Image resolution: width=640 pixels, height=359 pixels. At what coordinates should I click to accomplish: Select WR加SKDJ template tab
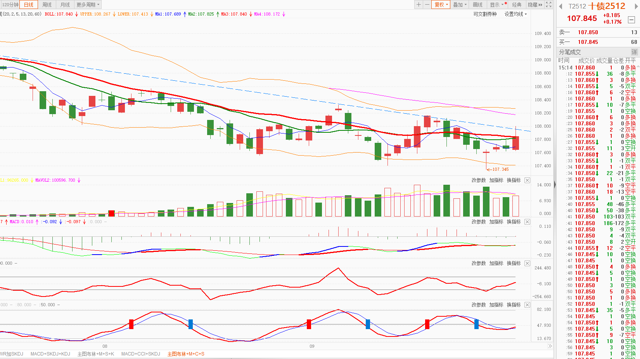coord(12,354)
